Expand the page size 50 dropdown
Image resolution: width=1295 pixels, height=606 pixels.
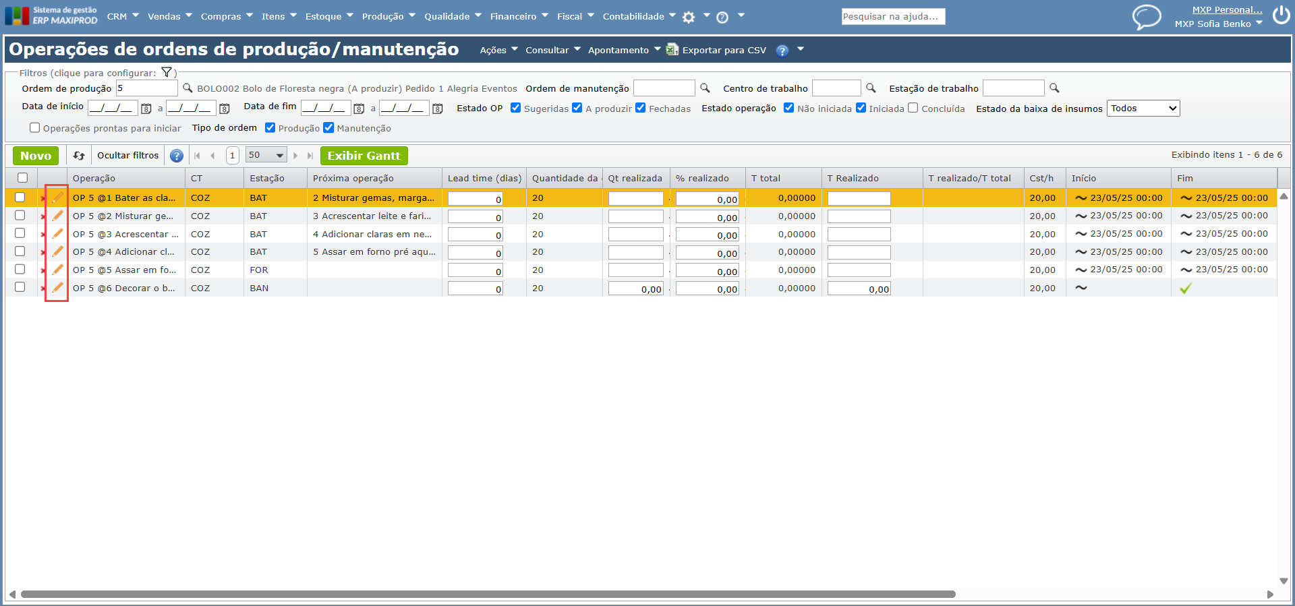pos(266,155)
